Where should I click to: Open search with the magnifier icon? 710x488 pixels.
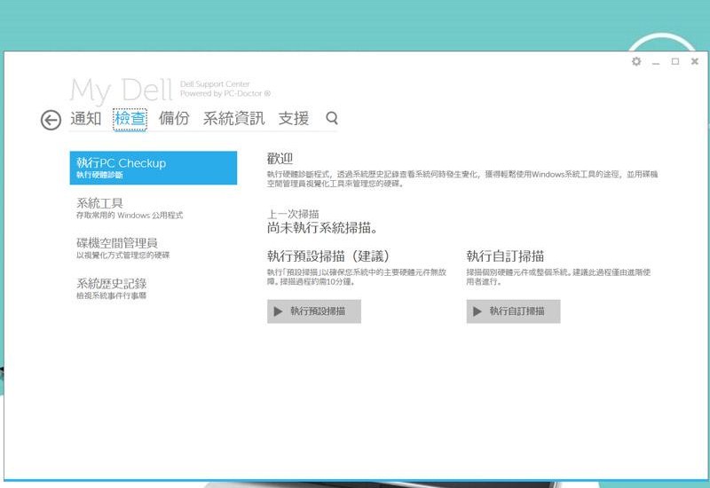tap(332, 118)
